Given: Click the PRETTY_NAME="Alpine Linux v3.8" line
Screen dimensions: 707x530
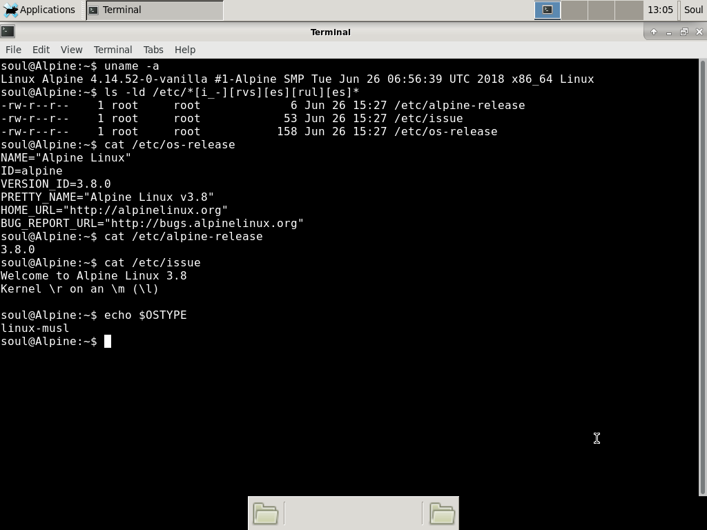Looking at the screenshot, I should point(107,197).
